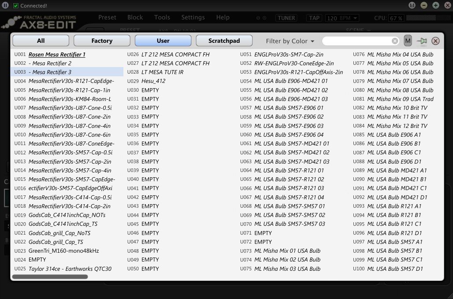This screenshot has width=453, height=299.
Task: Select U002 - Mesa Rectifier 2
Action: [67, 64]
